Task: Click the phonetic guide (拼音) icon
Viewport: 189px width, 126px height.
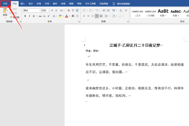Action: point(73,10)
